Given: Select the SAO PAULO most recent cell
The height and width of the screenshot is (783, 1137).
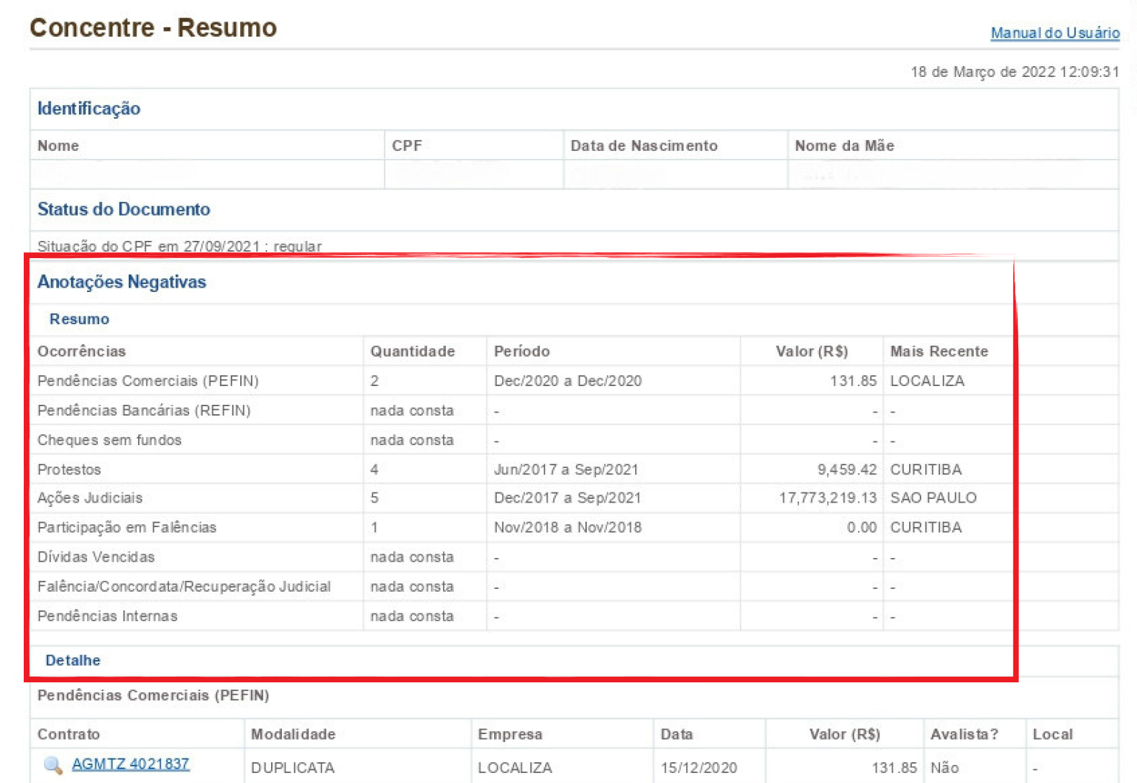Looking at the screenshot, I should click(933, 498).
